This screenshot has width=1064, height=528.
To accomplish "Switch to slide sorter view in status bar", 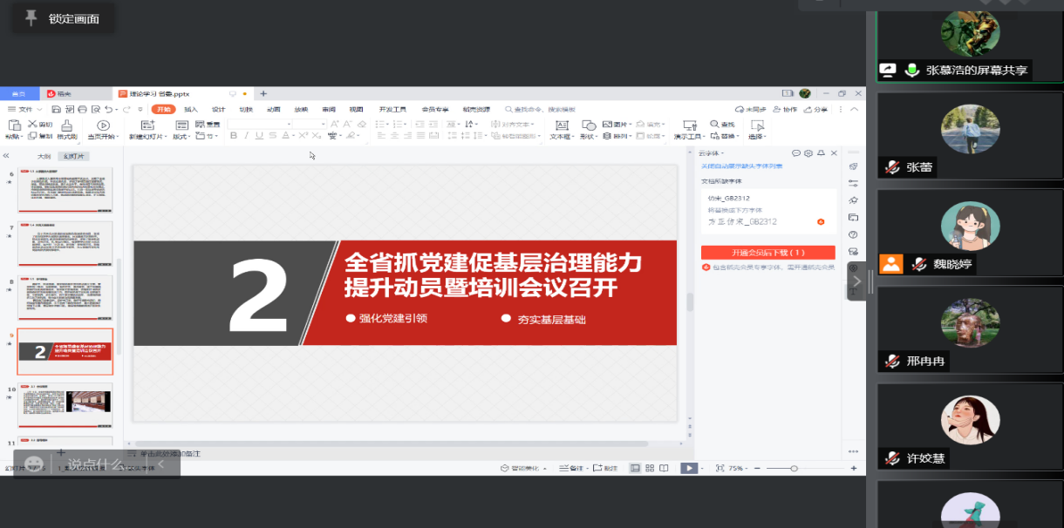I will click(649, 468).
